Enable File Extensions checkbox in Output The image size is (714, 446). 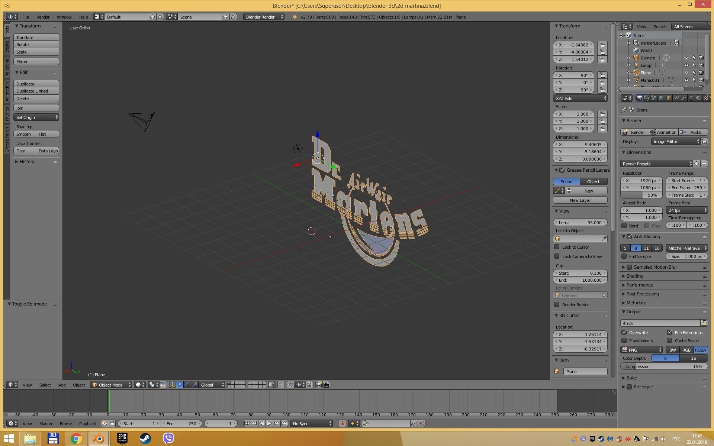pos(669,332)
